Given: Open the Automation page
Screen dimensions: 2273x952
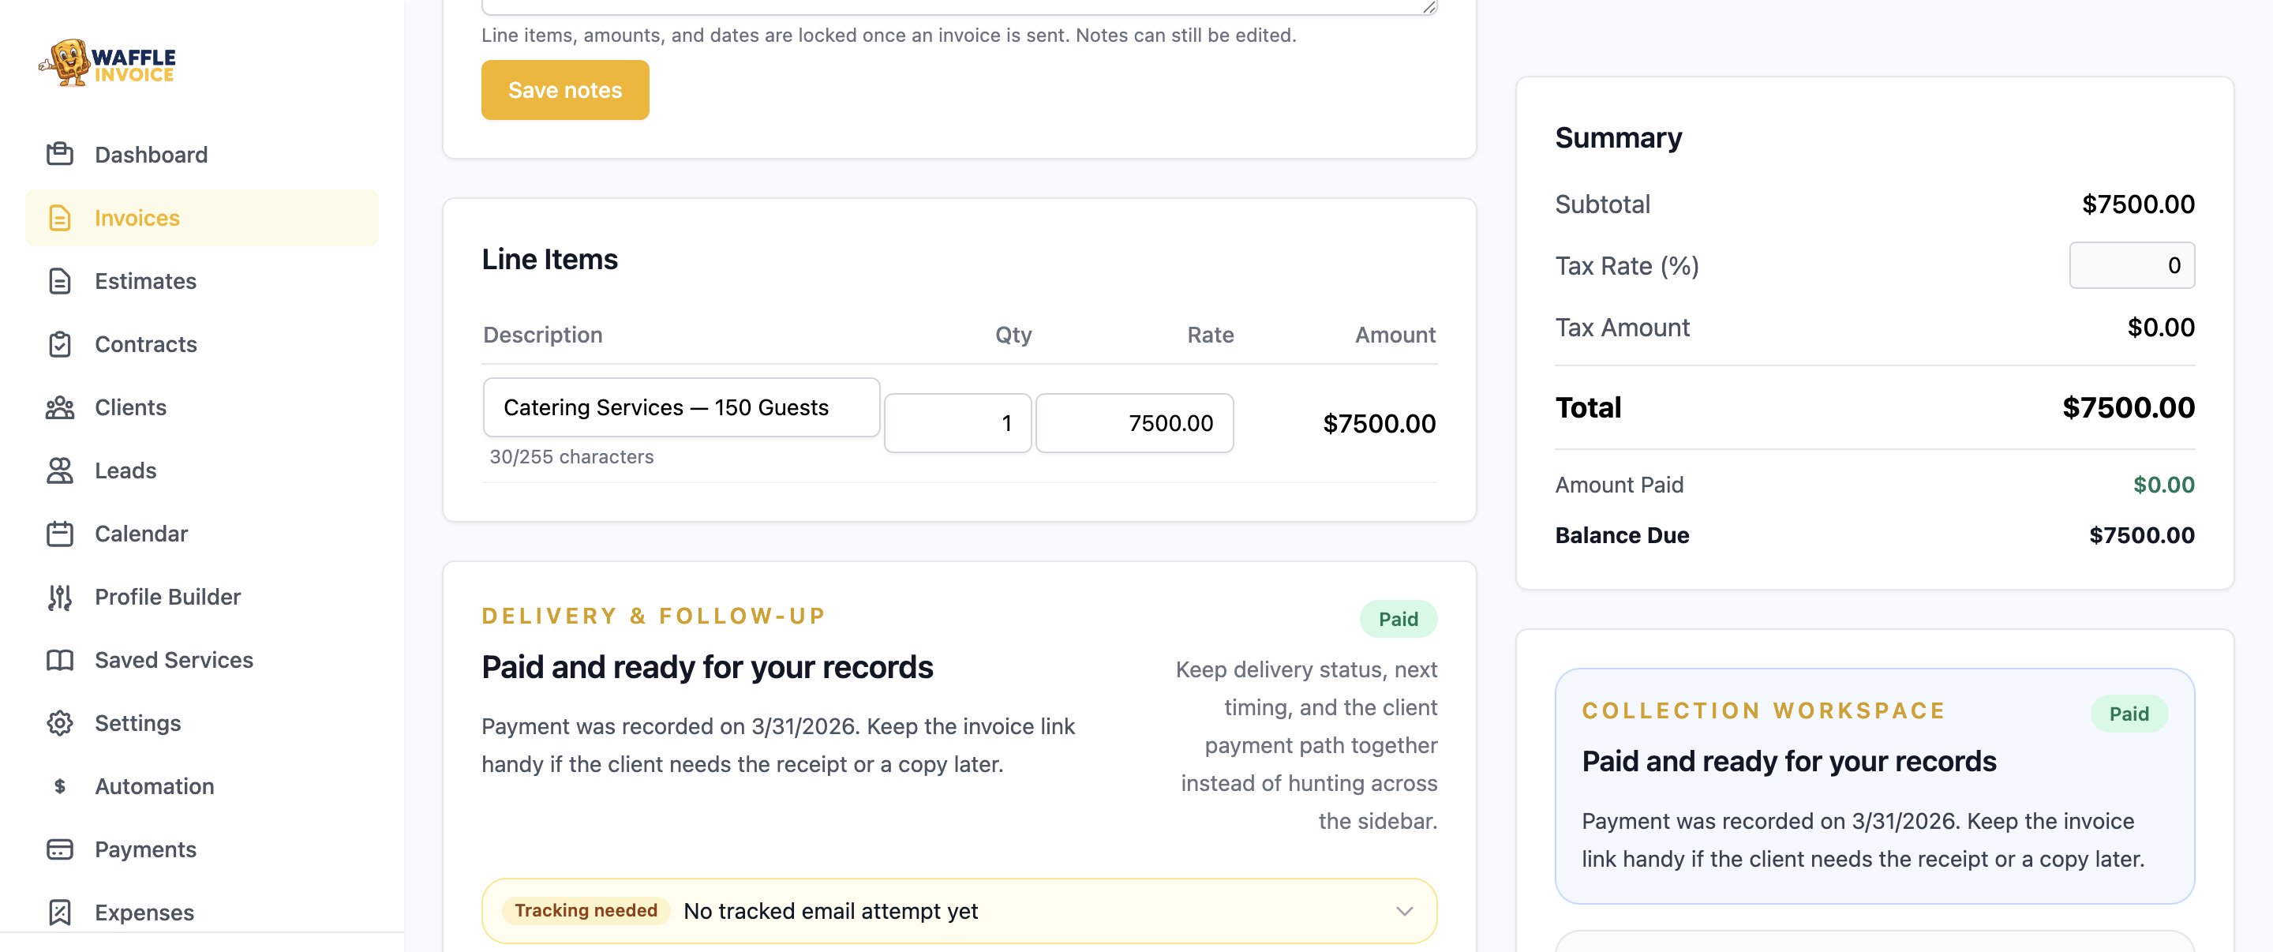Looking at the screenshot, I should click(x=202, y=786).
